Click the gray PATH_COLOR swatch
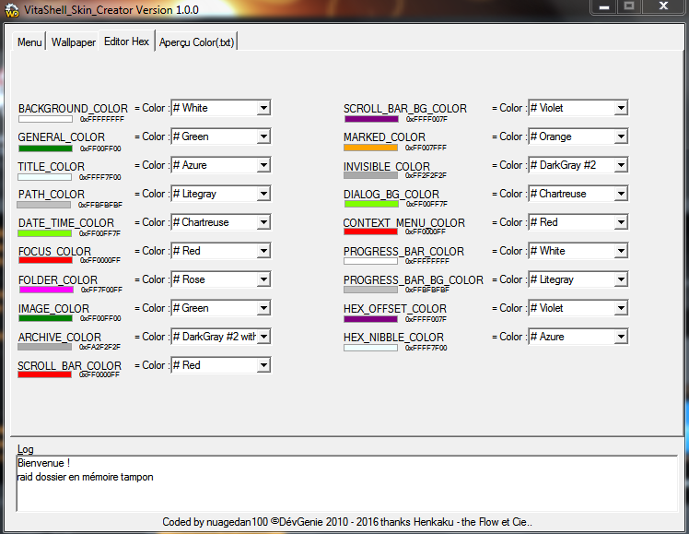This screenshot has width=689, height=534. [43, 205]
